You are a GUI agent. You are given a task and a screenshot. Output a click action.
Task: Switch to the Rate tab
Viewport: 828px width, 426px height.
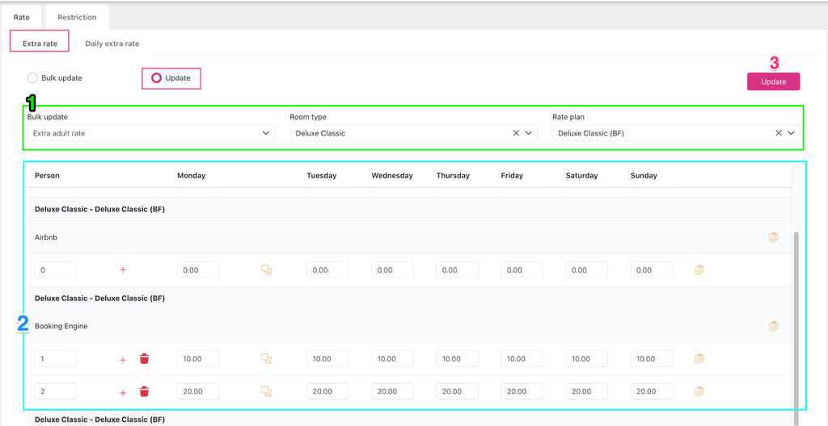pyautogui.click(x=22, y=18)
